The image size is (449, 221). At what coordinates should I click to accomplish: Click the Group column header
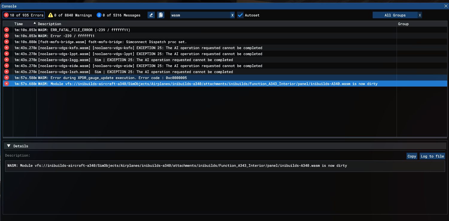(x=403, y=24)
